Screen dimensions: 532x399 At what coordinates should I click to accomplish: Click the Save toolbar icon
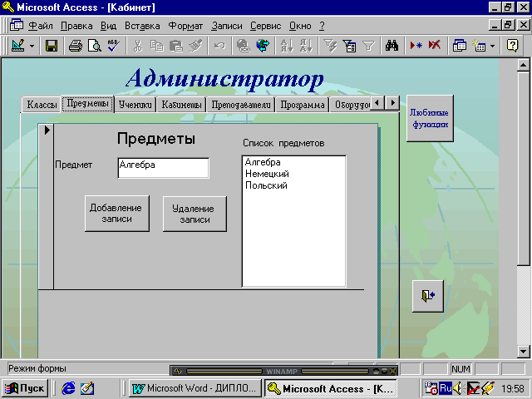coord(51,46)
